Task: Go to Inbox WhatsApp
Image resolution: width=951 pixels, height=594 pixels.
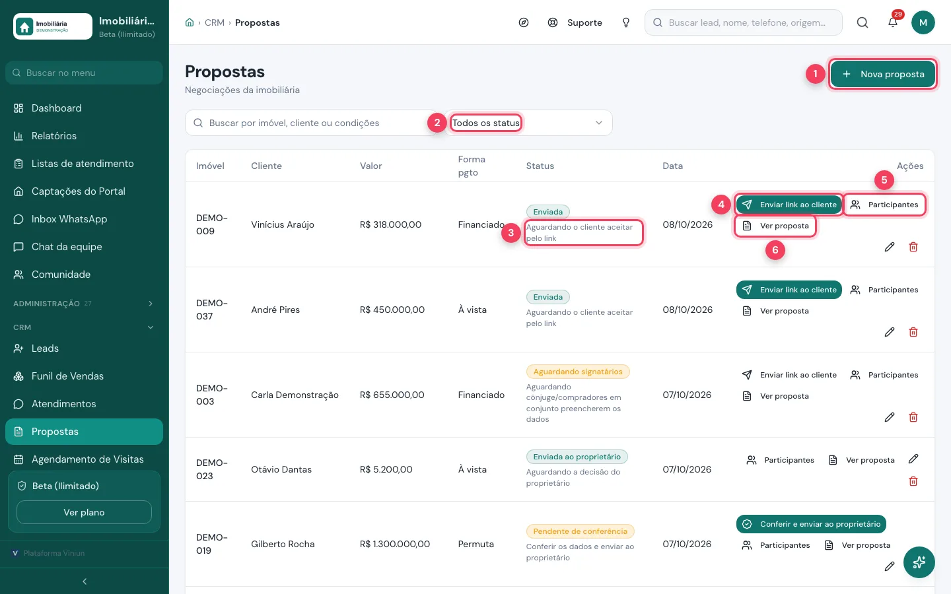Action: point(84,219)
